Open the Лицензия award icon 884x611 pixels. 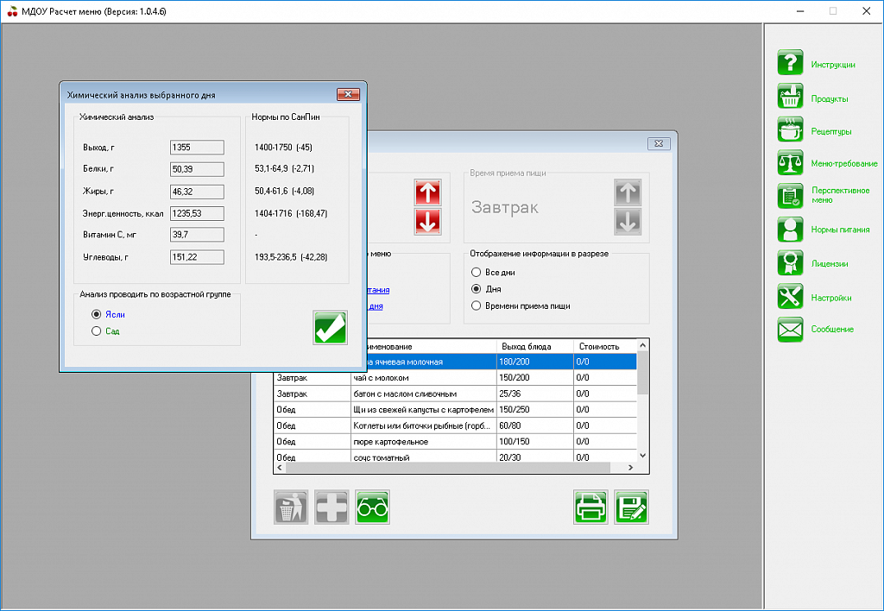click(x=791, y=262)
